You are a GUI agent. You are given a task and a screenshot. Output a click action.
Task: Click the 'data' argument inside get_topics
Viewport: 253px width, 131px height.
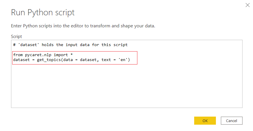[x=68, y=60]
